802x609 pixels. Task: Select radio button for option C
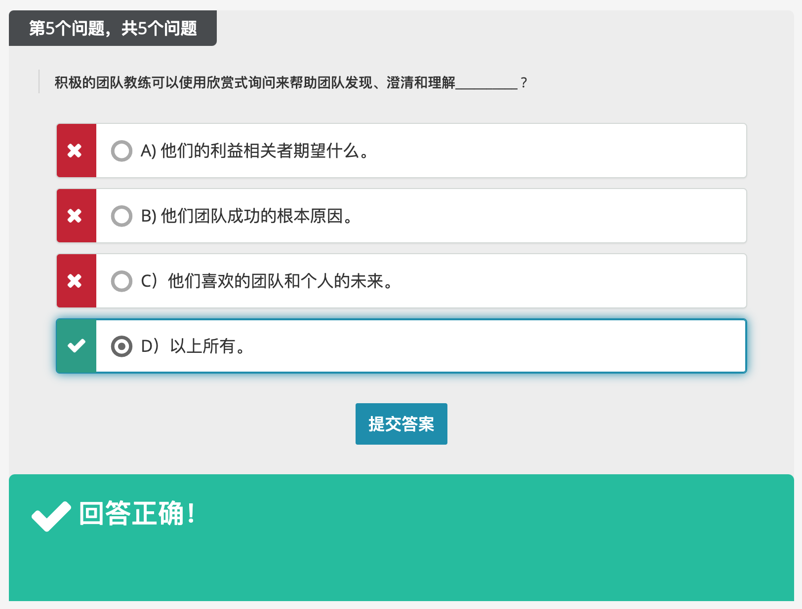pyautogui.click(x=121, y=281)
